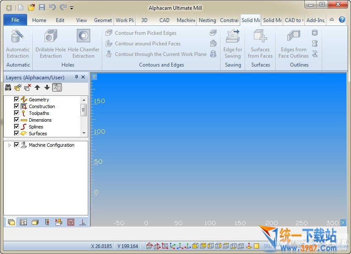This screenshot has width=351, height=254.
Task: Click the Undo arrow icon
Action: [53, 8]
